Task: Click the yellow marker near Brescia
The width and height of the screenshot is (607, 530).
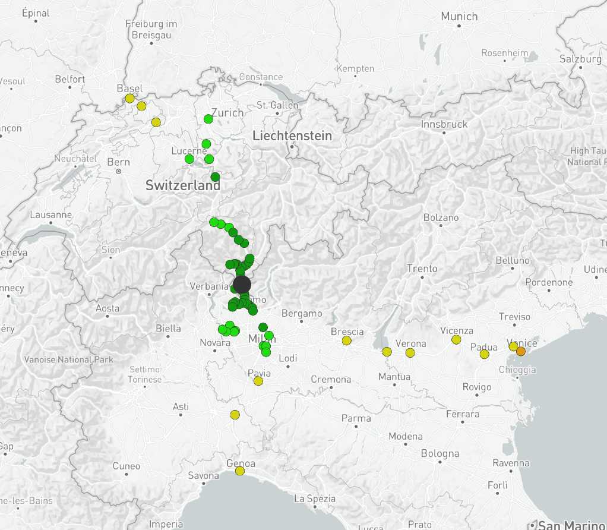Action: (x=347, y=341)
